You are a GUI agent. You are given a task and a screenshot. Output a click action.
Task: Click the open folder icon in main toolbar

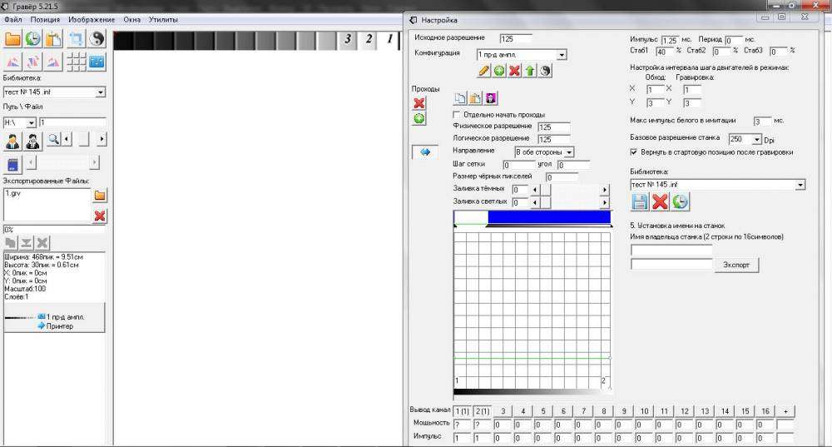tap(12, 38)
